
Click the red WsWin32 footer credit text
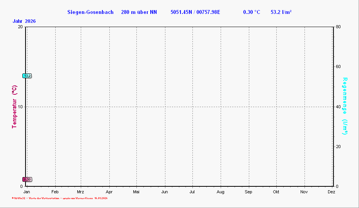60,198
